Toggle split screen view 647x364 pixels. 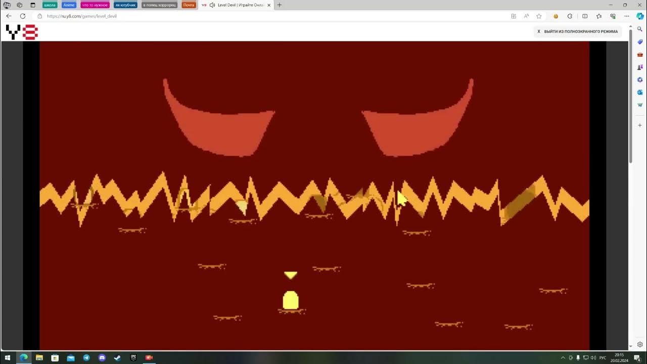click(585, 16)
